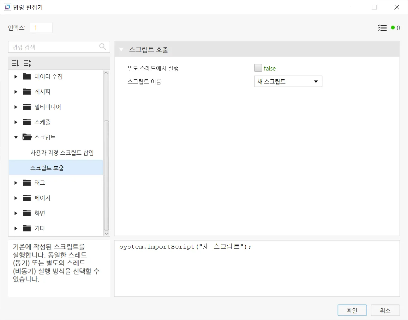Click the search magnifier icon
The width and height of the screenshot is (408, 320).
click(x=103, y=47)
